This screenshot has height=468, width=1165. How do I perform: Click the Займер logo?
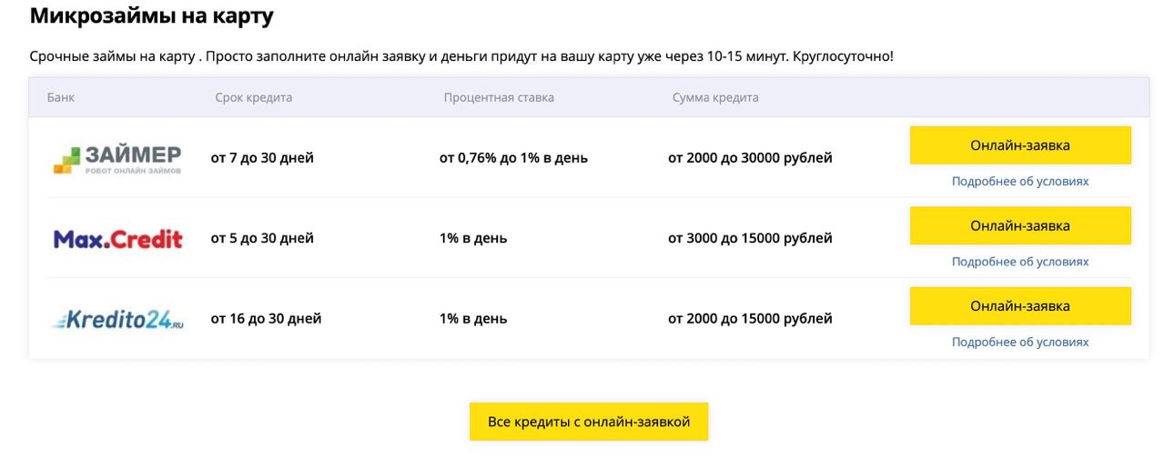point(117,158)
